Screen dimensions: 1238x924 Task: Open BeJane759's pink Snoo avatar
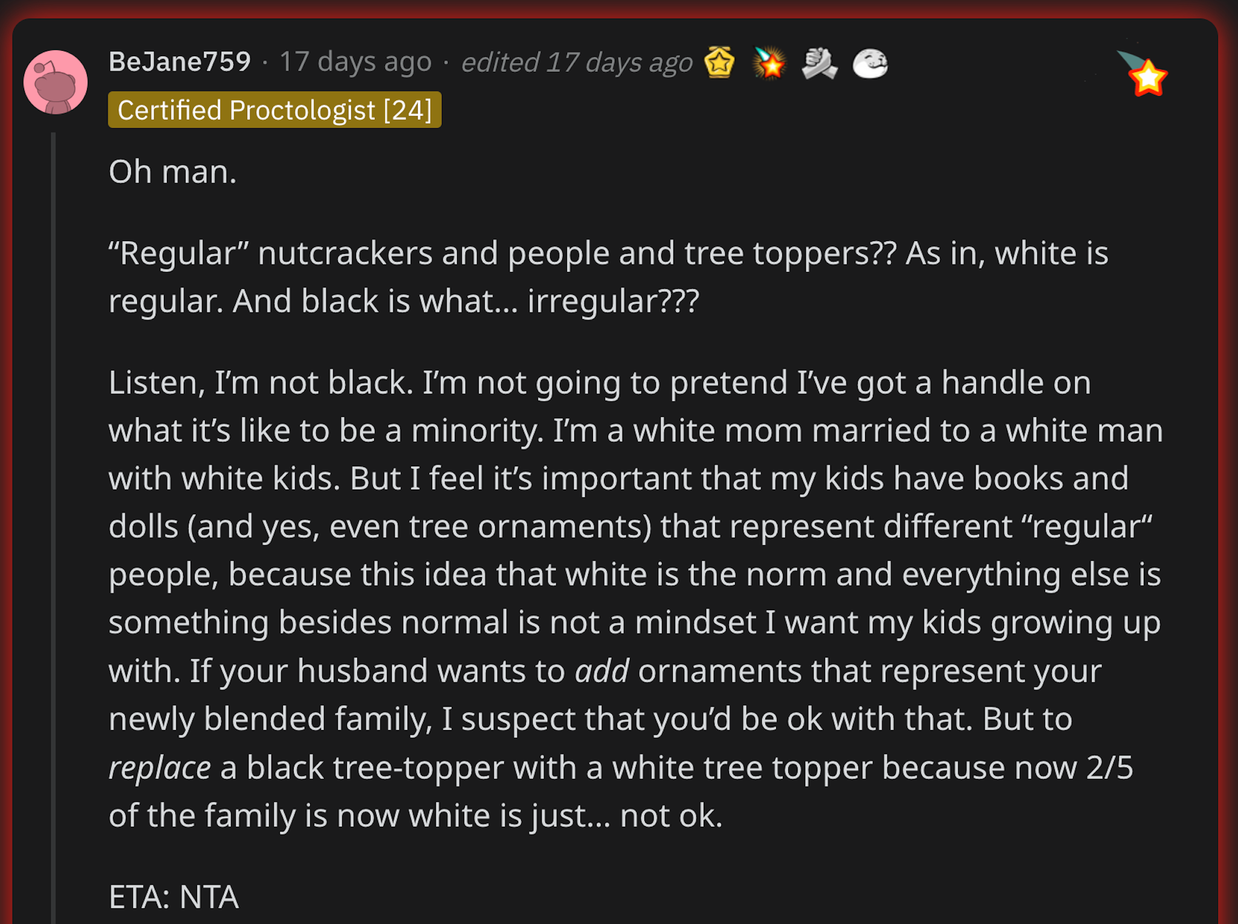coord(55,82)
